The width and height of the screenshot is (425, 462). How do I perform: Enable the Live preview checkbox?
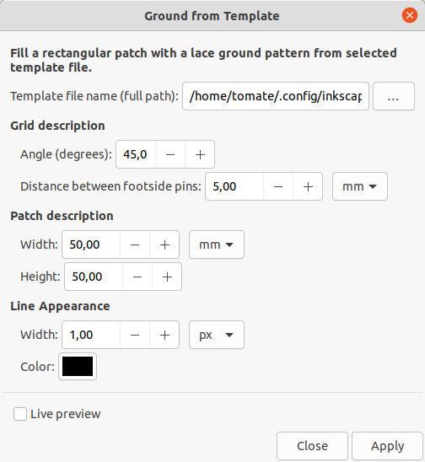coord(20,414)
